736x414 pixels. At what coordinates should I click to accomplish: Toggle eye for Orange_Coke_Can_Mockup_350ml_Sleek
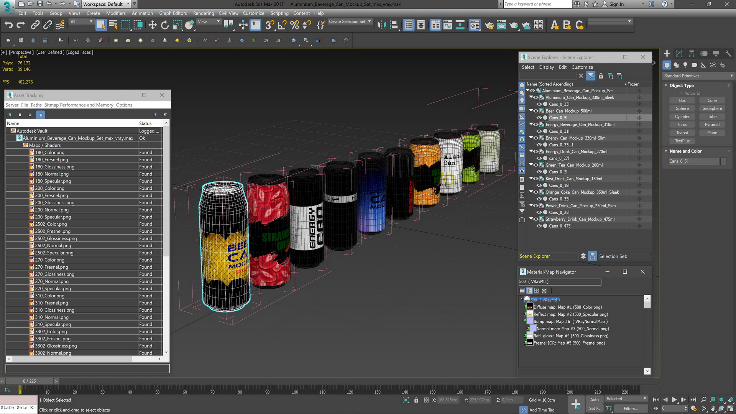click(536, 192)
